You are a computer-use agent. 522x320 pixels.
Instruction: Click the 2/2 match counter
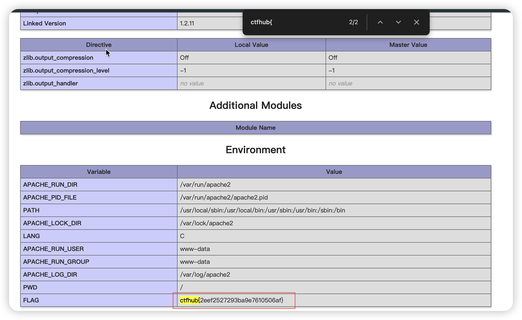click(353, 22)
